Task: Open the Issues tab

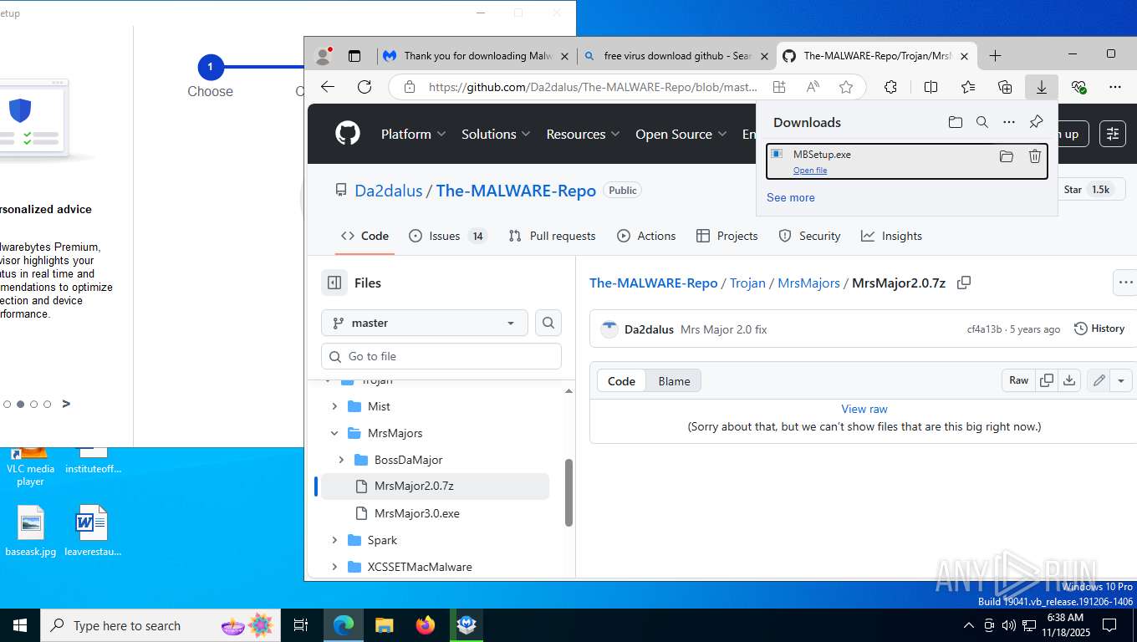Action: click(447, 236)
